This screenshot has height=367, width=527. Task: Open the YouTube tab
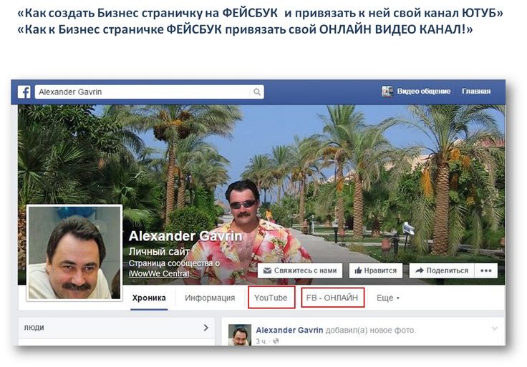[x=271, y=298]
